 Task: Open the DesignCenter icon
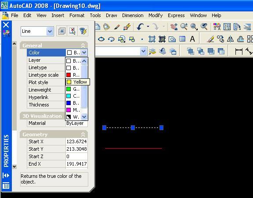tap(227, 27)
